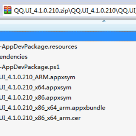Click the sort arrow in the column header

pyautogui.click(x=104, y=21)
